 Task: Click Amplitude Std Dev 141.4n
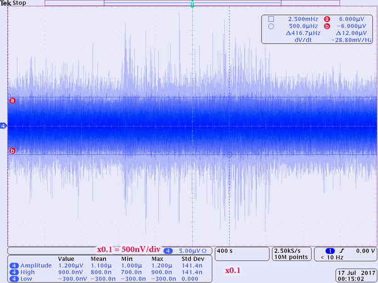[x=192, y=265]
